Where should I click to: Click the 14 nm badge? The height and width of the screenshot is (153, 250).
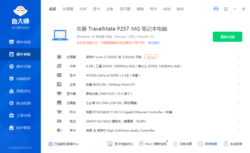pos(151,57)
